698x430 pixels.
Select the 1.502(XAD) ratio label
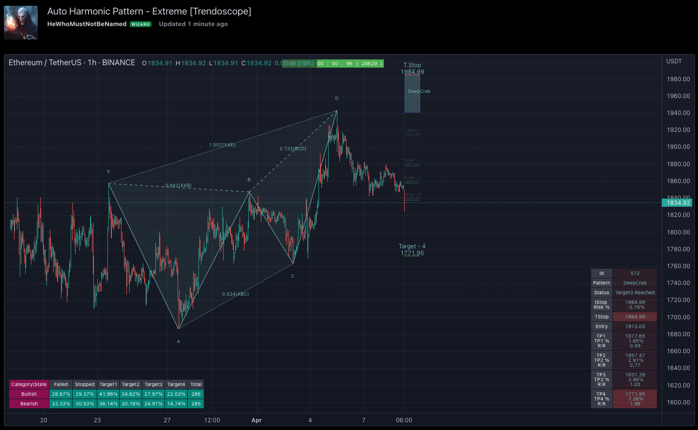[222, 145]
